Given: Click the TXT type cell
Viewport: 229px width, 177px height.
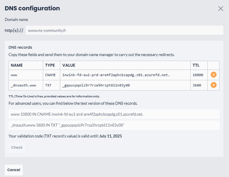Looking at the screenshot, I should (51, 85).
